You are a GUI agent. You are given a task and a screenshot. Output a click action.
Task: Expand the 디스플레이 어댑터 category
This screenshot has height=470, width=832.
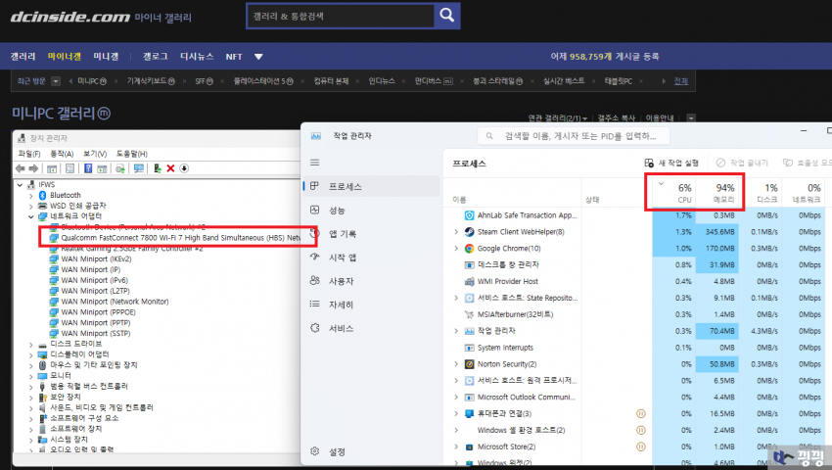(x=30, y=355)
